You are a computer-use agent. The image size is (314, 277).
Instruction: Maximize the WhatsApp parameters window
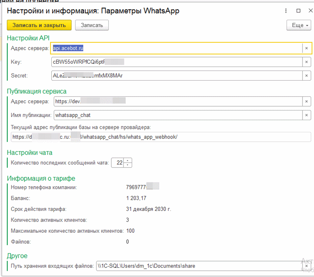click(298, 11)
